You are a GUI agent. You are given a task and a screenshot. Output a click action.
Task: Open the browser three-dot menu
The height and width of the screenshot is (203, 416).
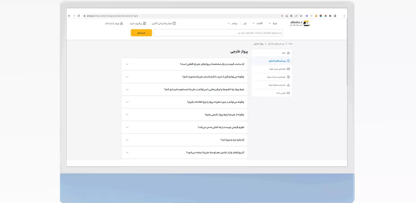coord(344,16)
